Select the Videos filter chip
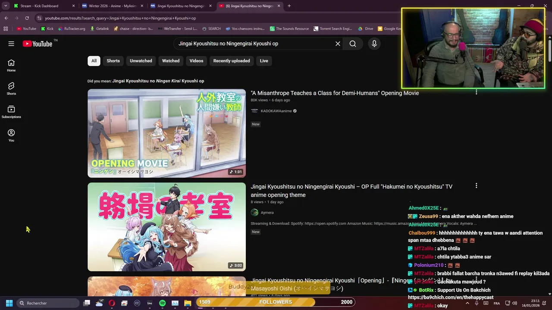 (x=196, y=61)
